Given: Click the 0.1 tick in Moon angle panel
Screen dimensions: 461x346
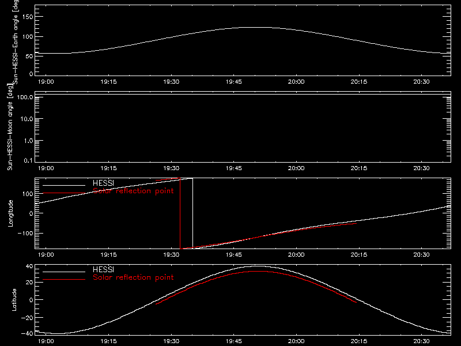Looking at the screenshot, I should pos(28,160).
